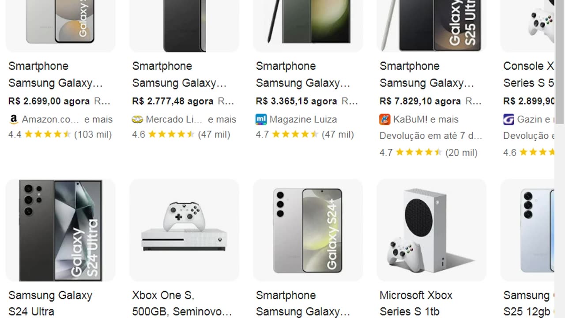The image size is (565, 318).
Task: Click the KaBuM! store icon
Action: click(x=384, y=119)
